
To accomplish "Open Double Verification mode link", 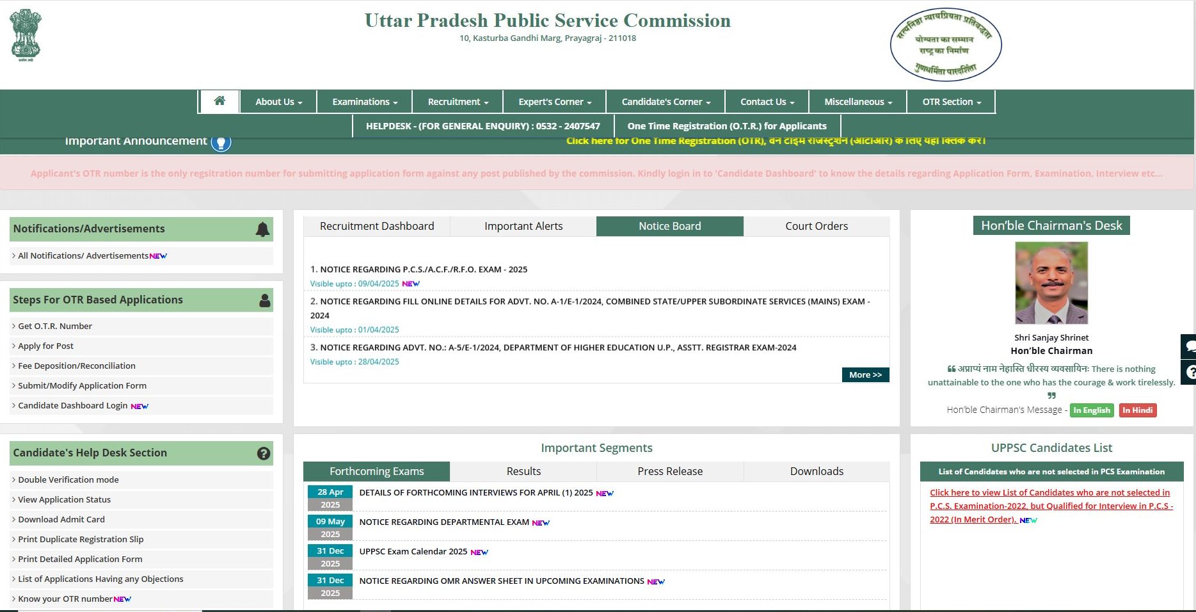I will click(x=68, y=479).
